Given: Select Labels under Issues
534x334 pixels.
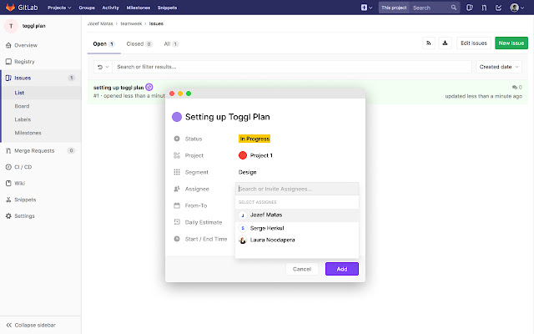Looking at the screenshot, I should [x=23, y=119].
